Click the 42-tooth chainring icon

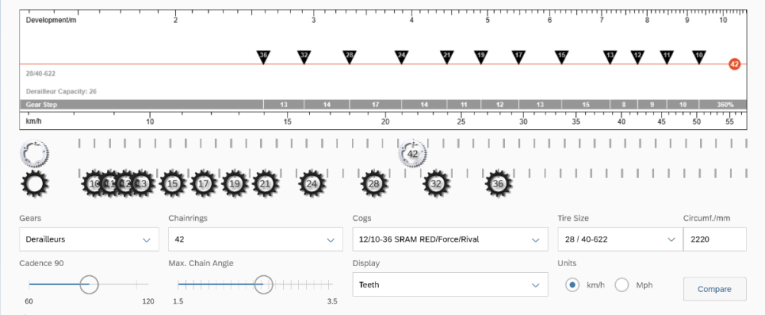tap(412, 154)
